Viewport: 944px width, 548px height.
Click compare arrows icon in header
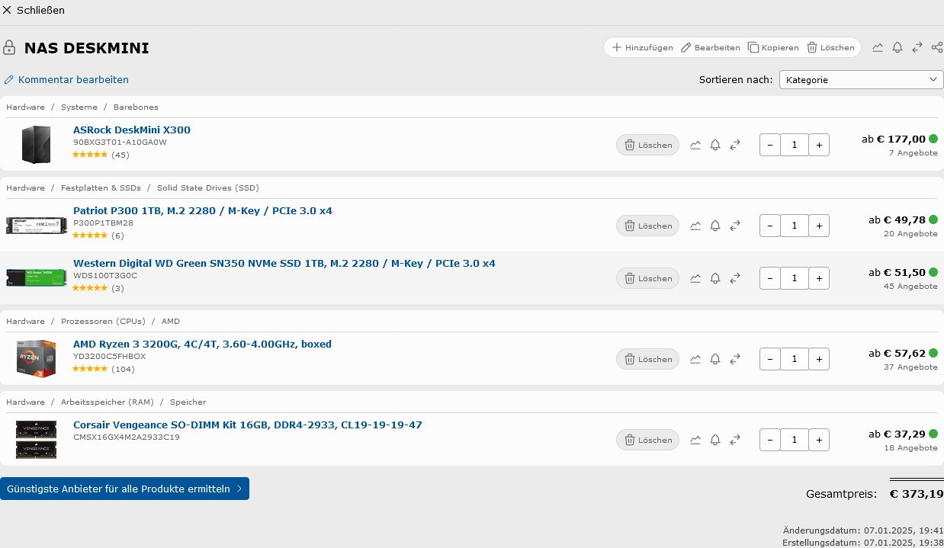[917, 47]
